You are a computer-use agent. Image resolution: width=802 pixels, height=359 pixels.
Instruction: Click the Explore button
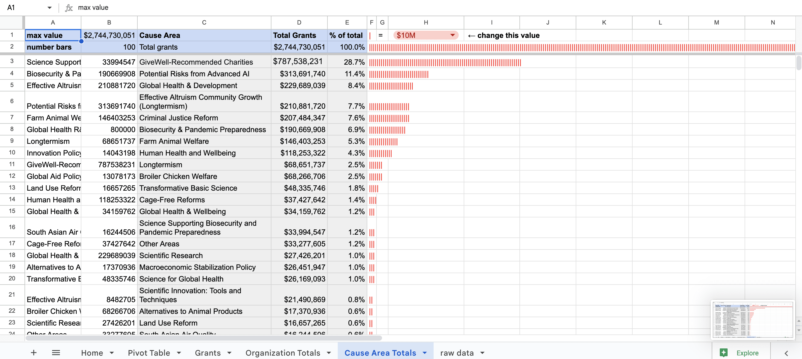747,353
